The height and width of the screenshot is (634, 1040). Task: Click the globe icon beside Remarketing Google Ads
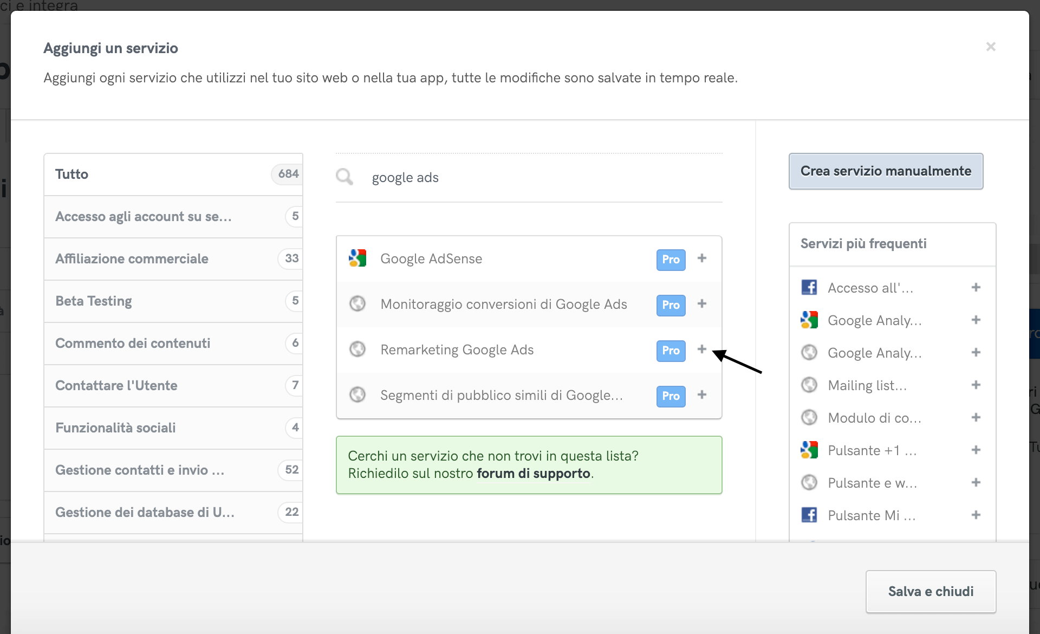tap(358, 350)
